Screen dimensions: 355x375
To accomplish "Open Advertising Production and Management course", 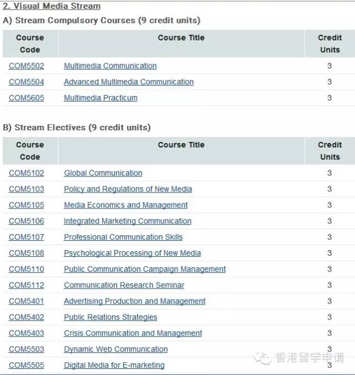I will 134,301.
